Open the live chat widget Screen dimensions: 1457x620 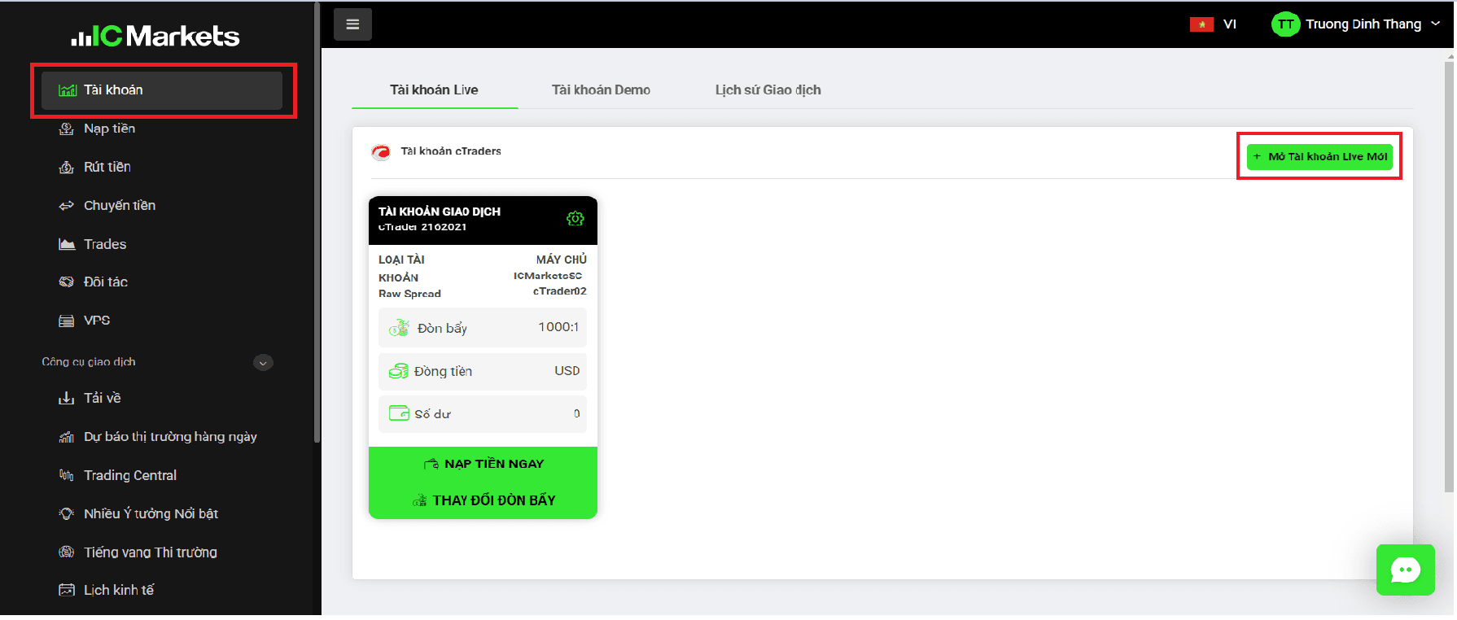coord(1405,570)
